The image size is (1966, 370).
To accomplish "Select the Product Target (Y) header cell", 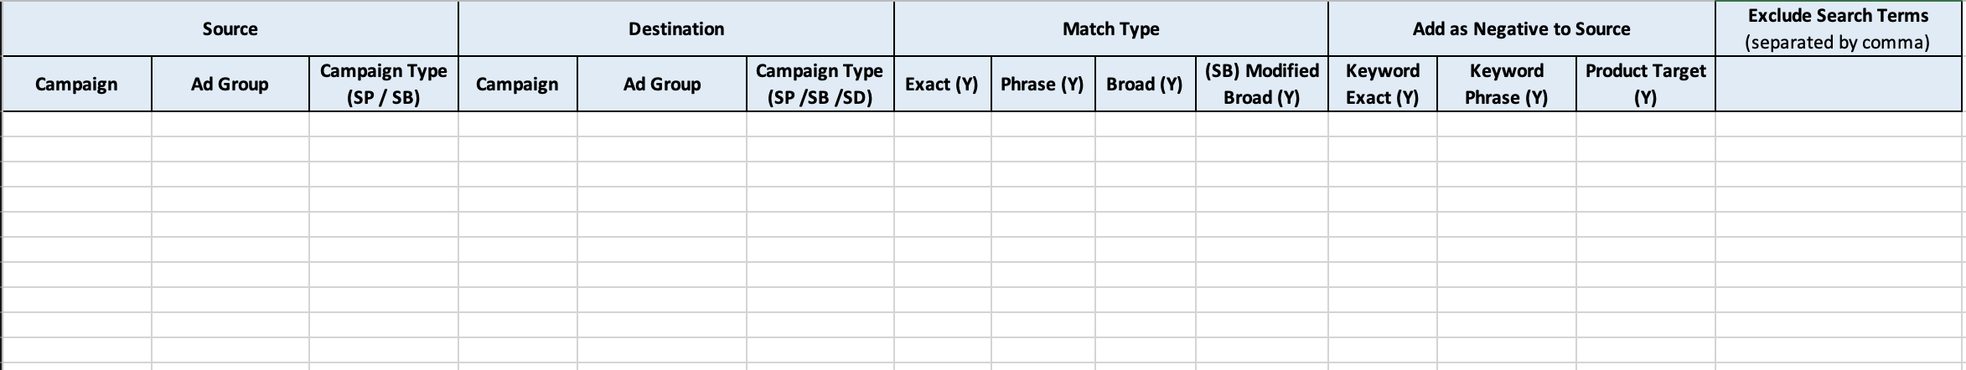I will pos(1645,85).
